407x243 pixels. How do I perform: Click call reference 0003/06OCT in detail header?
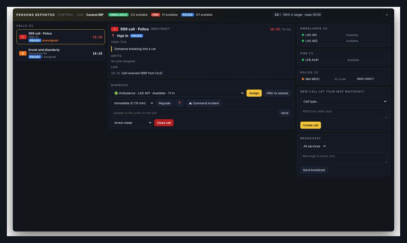(160, 29)
